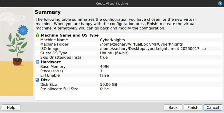The height and width of the screenshot is (113, 224).
Task: Select the Skip Unattended Install label
Action: 62,58
